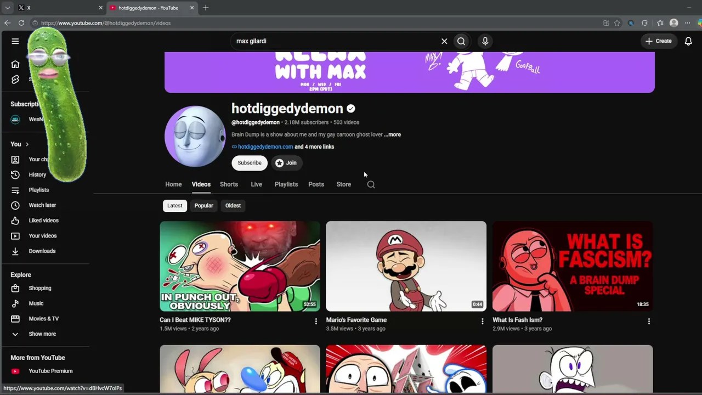Image resolution: width=702 pixels, height=395 pixels.
Task: Switch to the channel Home tab
Action: point(173,184)
